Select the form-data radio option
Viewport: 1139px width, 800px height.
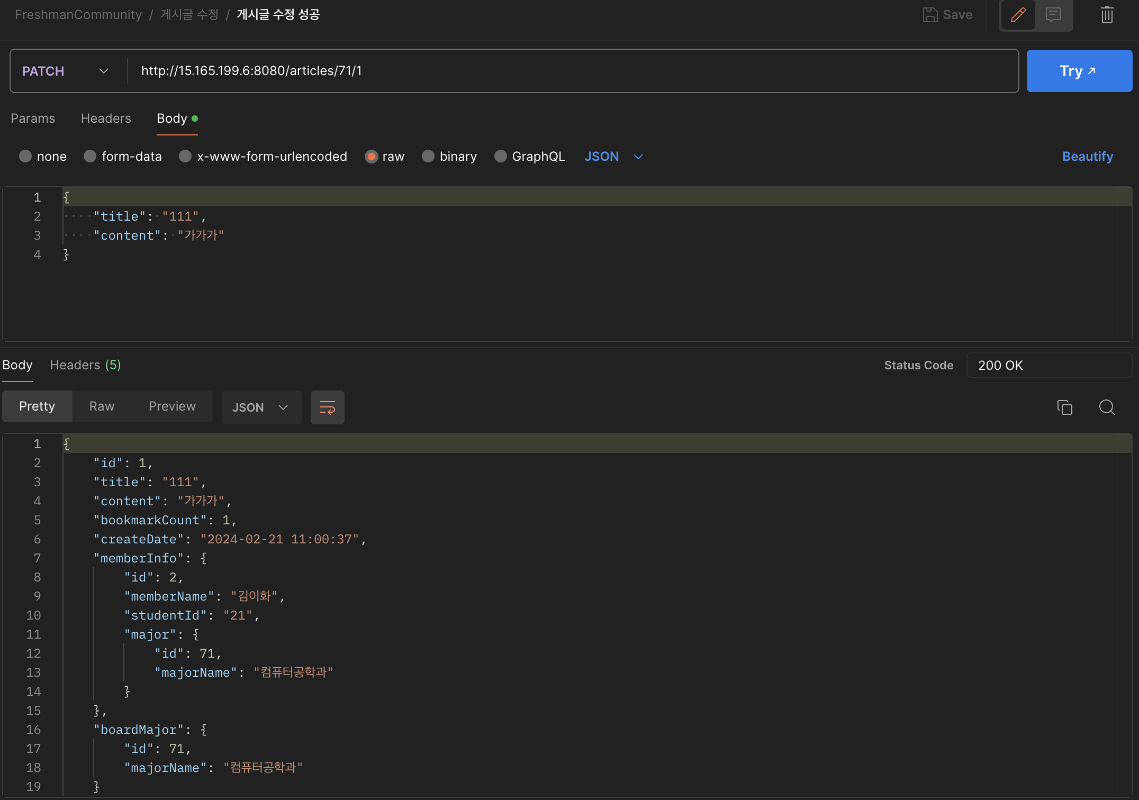(90, 157)
